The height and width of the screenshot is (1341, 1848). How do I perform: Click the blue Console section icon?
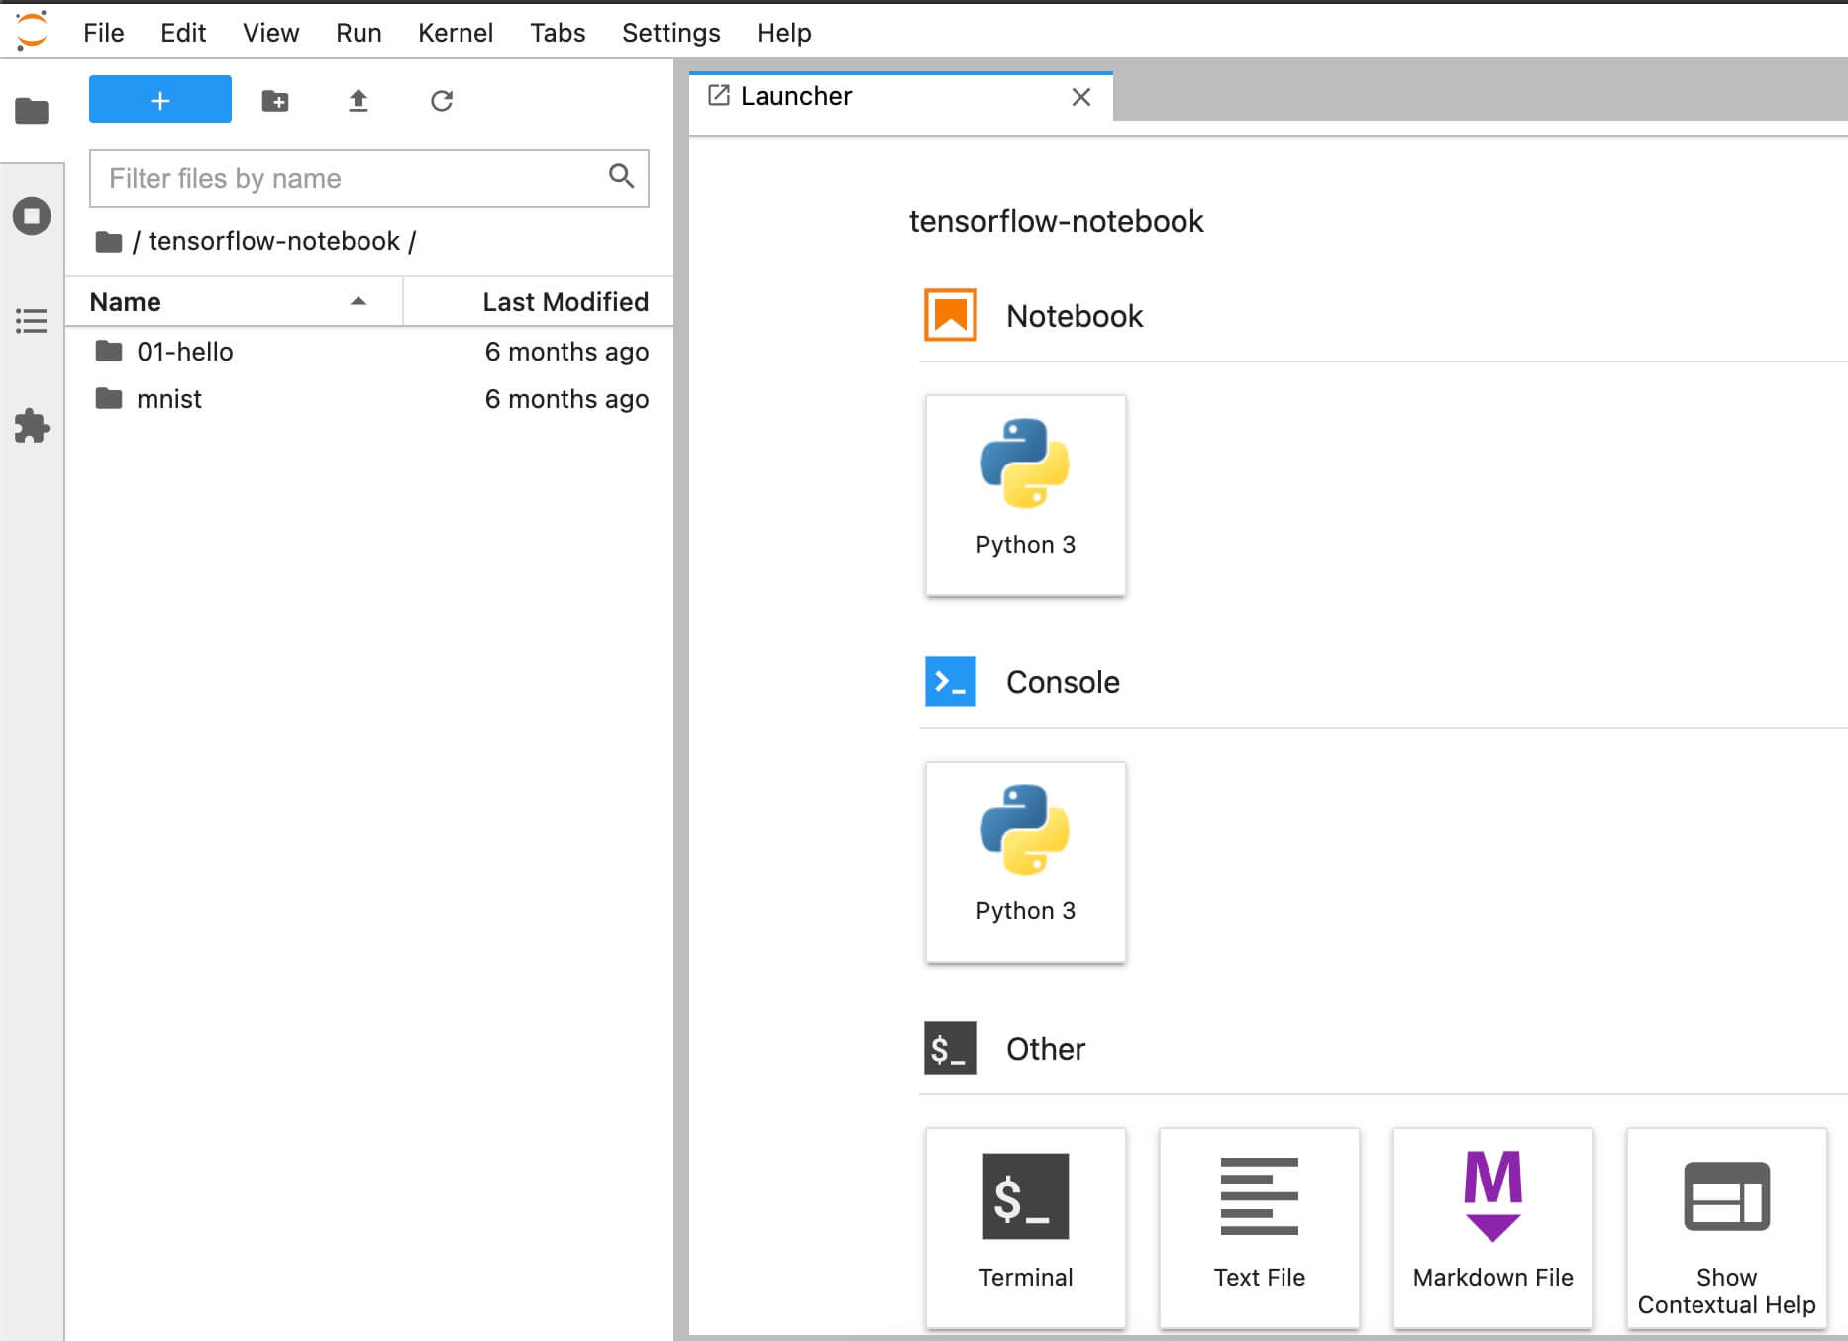pyautogui.click(x=951, y=681)
